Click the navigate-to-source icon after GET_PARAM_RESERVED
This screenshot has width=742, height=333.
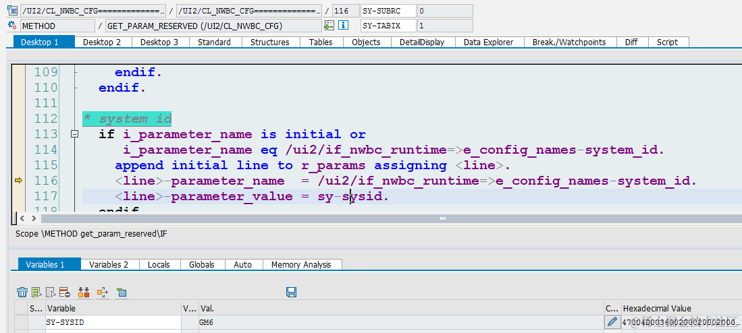pyautogui.click(x=329, y=26)
